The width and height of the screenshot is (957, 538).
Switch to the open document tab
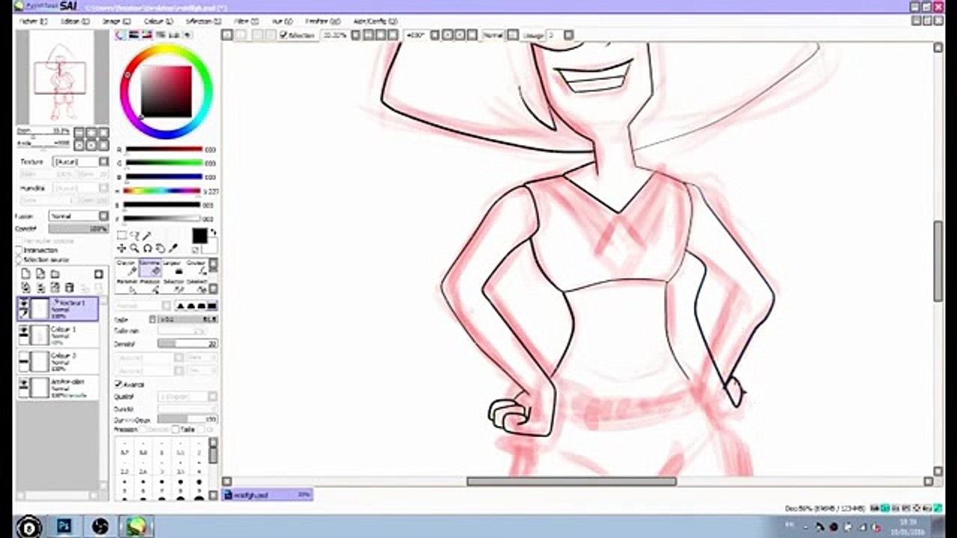pyautogui.click(x=267, y=495)
